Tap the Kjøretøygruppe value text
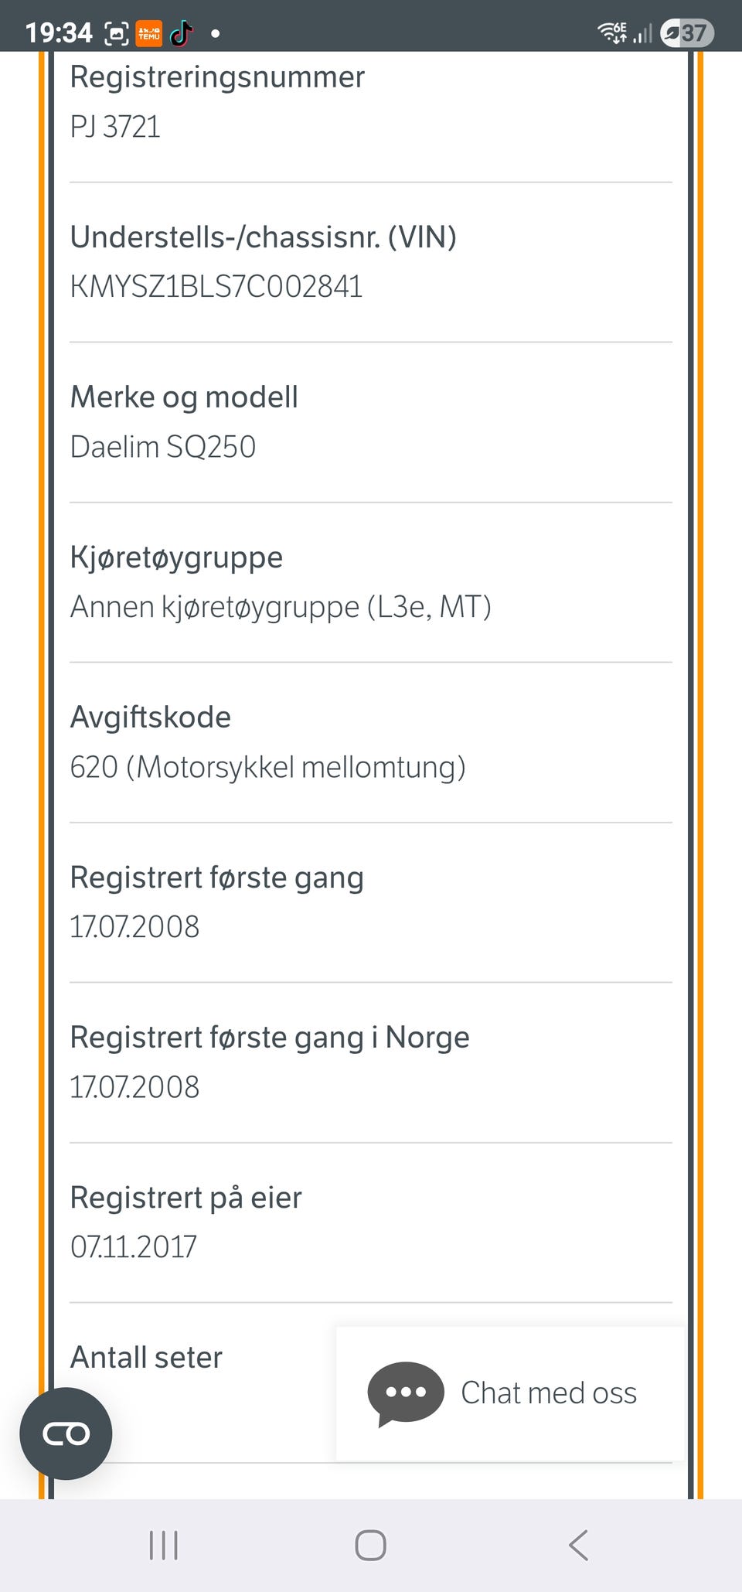Viewport: 742px width, 1592px height. pyautogui.click(x=281, y=607)
